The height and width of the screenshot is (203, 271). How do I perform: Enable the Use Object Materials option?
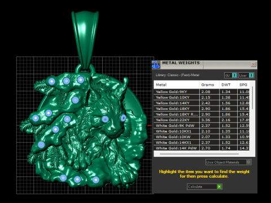[229, 162]
